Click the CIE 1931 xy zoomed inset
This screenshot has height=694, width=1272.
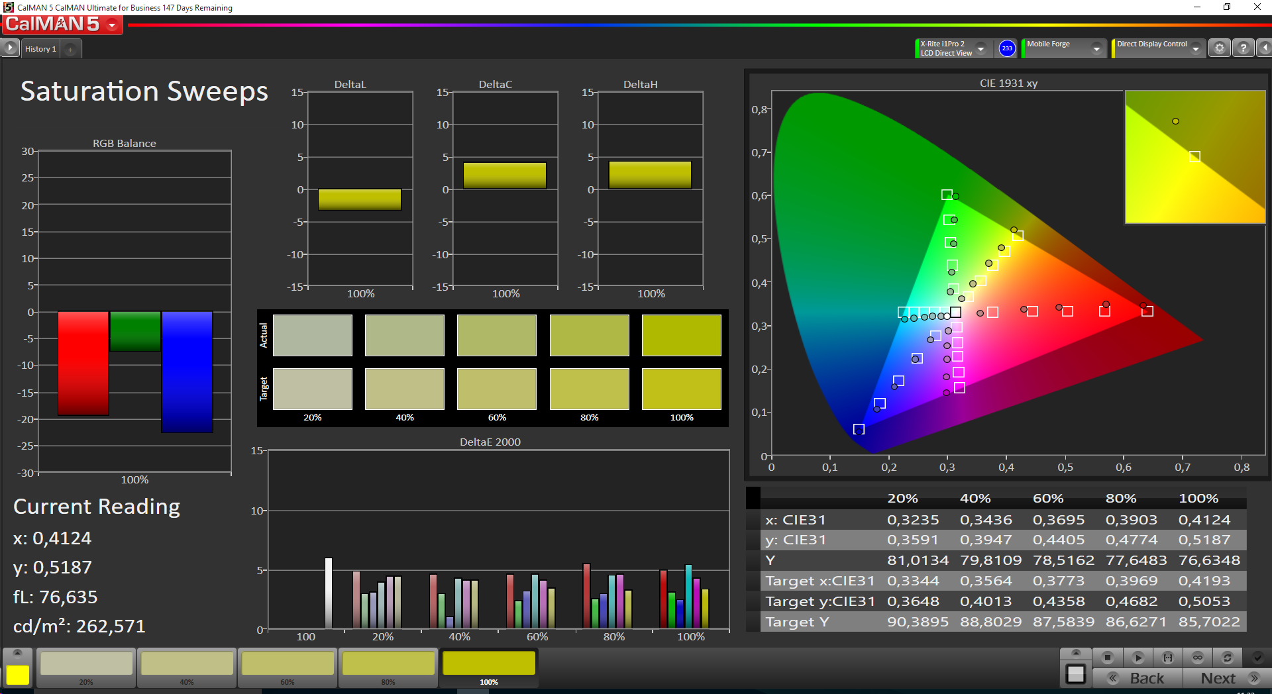(1195, 157)
